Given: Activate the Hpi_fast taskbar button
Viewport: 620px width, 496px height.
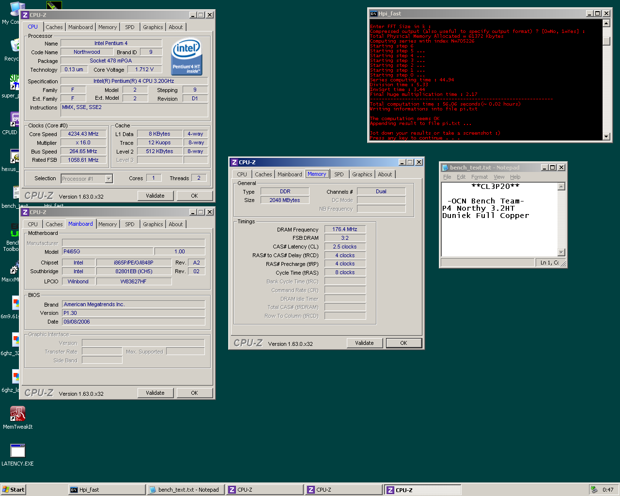Looking at the screenshot, I should pos(107,490).
